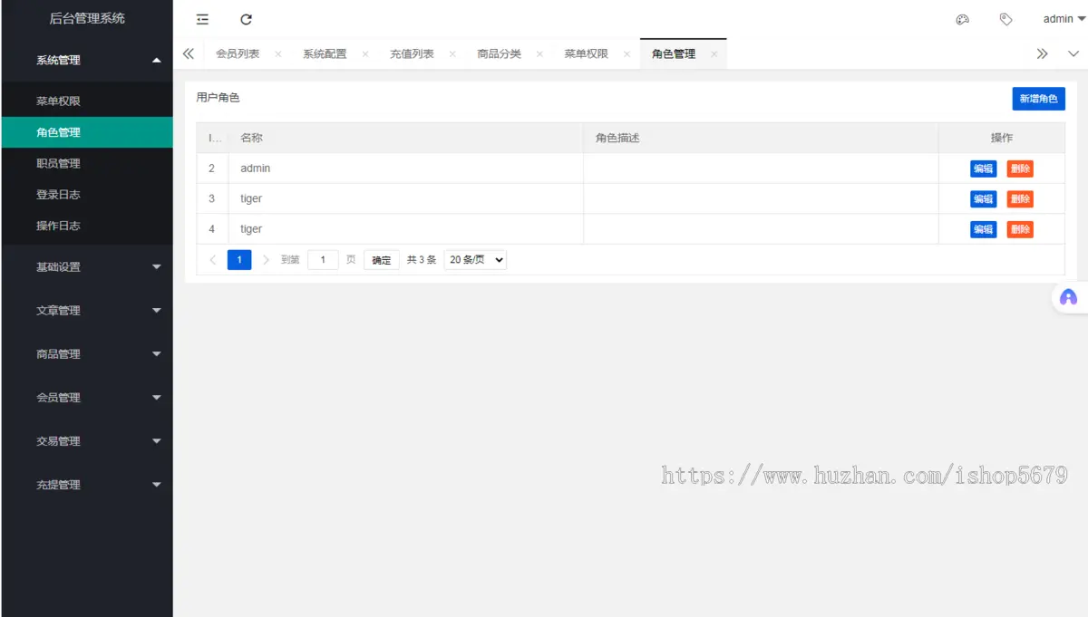Switch to the 系统配置 tab
This screenshot has width=1088, height=617.
tap(325, 54)
